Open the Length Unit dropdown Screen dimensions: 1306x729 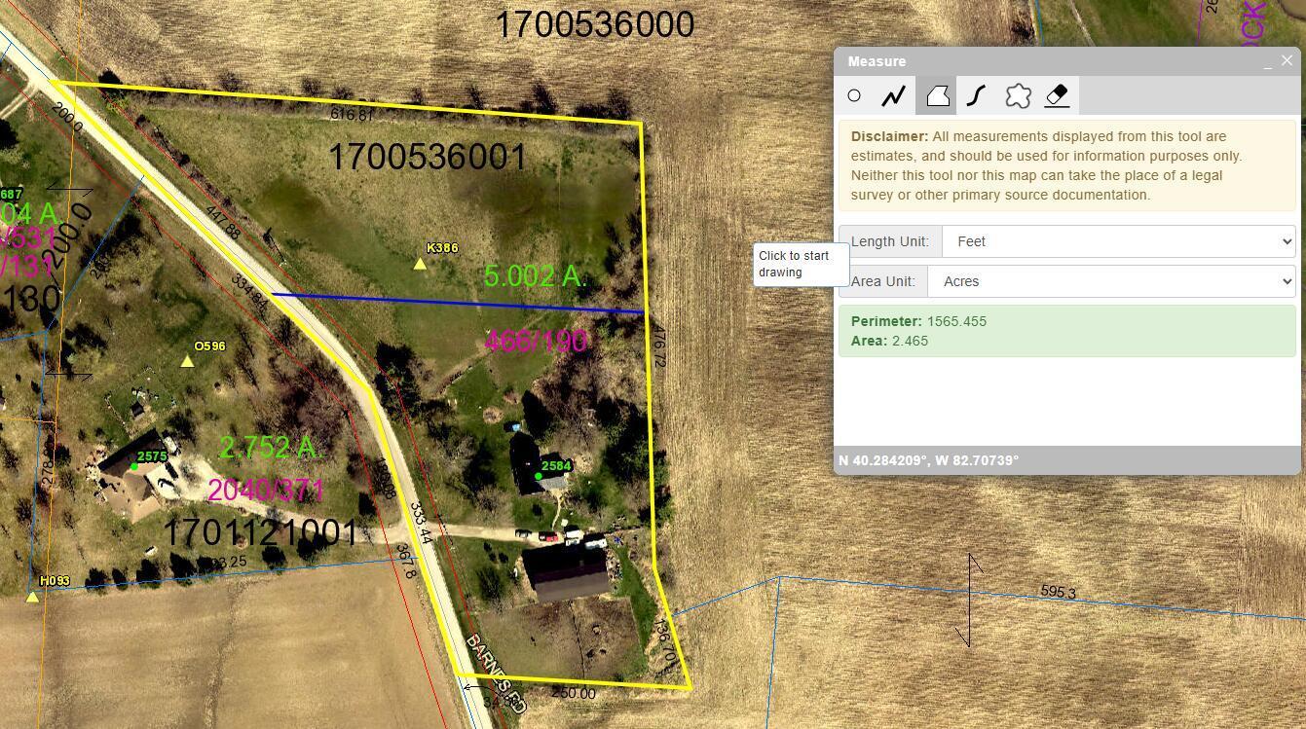[x=1118, y=241]
